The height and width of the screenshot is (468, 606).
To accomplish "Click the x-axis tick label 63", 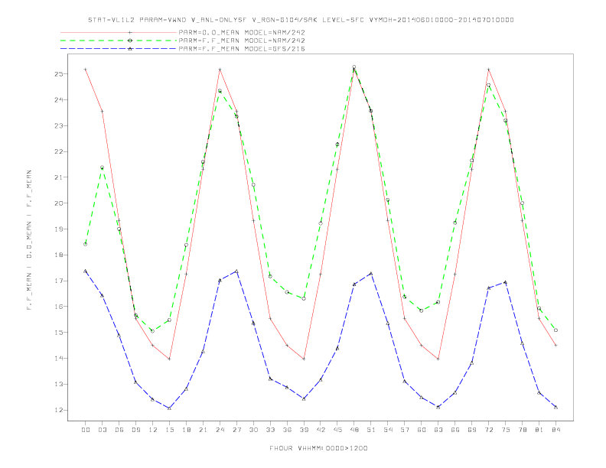I will [438, 430].
